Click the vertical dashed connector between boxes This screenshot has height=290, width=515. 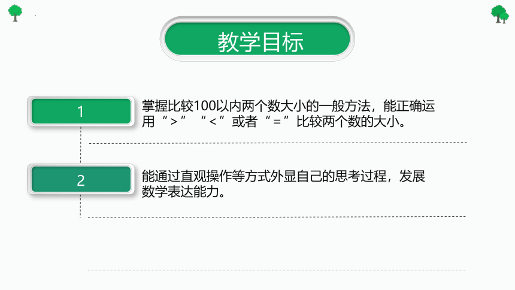[x=81, y=144]
